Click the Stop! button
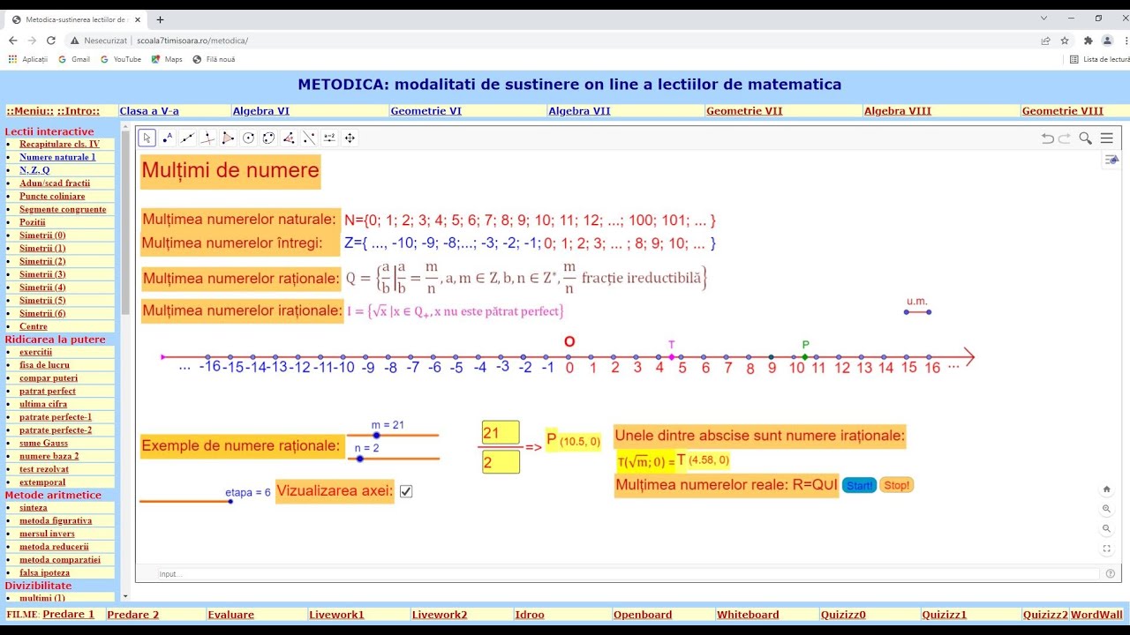This screenshot has width=1130, height=635. [896, 485]
